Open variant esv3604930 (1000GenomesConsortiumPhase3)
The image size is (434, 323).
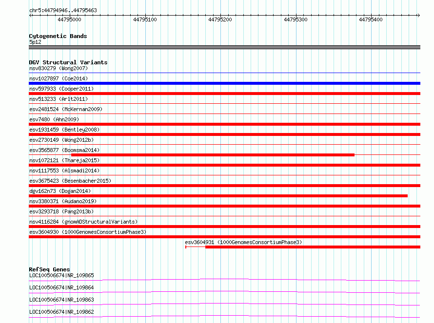coord(88,232)
